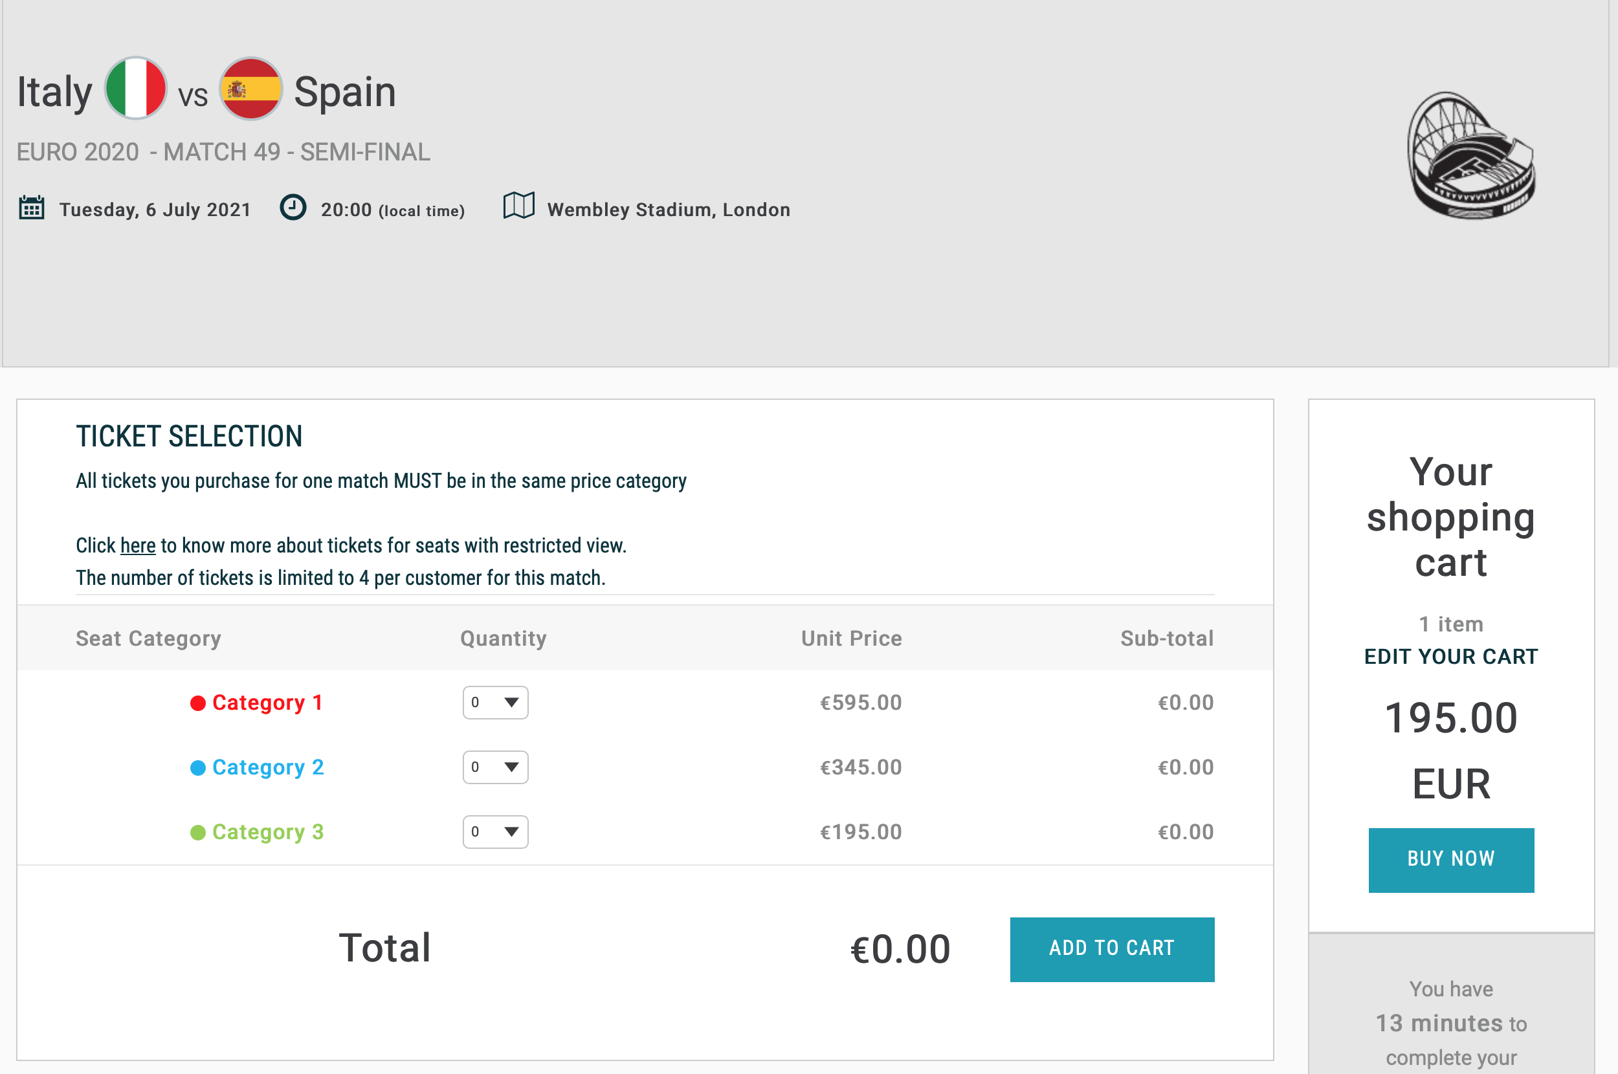Follow the 'here' restricted view link
The height and width of the screenshot is (1074, 1618).
pyautogui.click(x=138, y=545)
